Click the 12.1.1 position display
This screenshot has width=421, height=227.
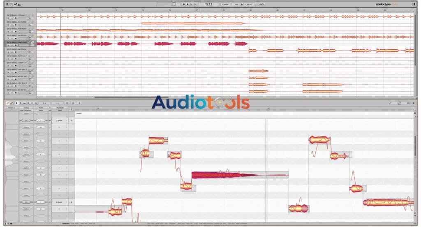tap(209, 4)
